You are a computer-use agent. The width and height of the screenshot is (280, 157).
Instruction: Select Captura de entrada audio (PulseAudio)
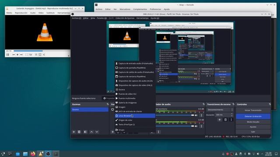(x=135, y=63)
